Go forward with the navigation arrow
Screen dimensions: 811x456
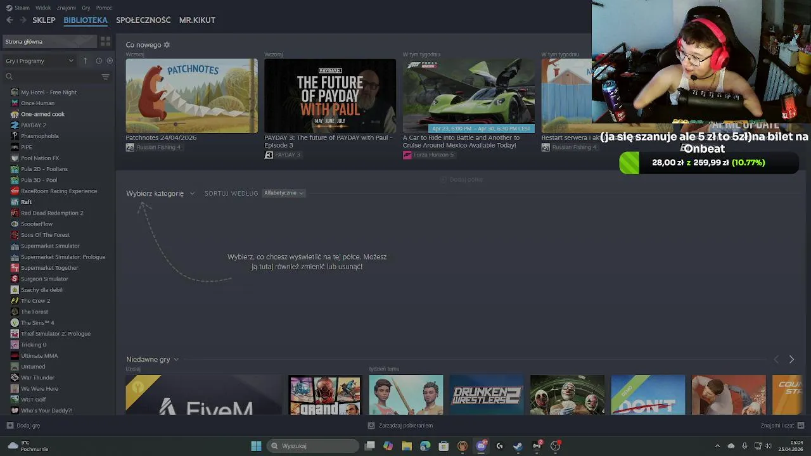pyautogui.click(x=23, y=20)
